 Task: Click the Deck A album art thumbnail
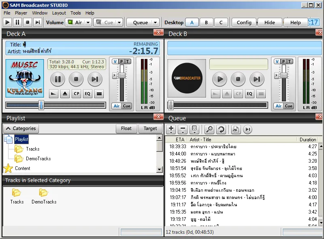pos(25,78)
